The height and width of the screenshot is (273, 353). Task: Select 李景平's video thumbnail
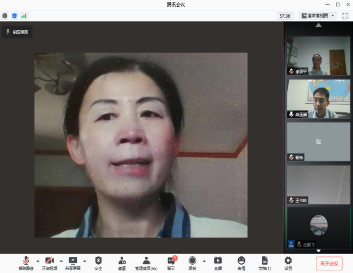click(x=319, y=56)
